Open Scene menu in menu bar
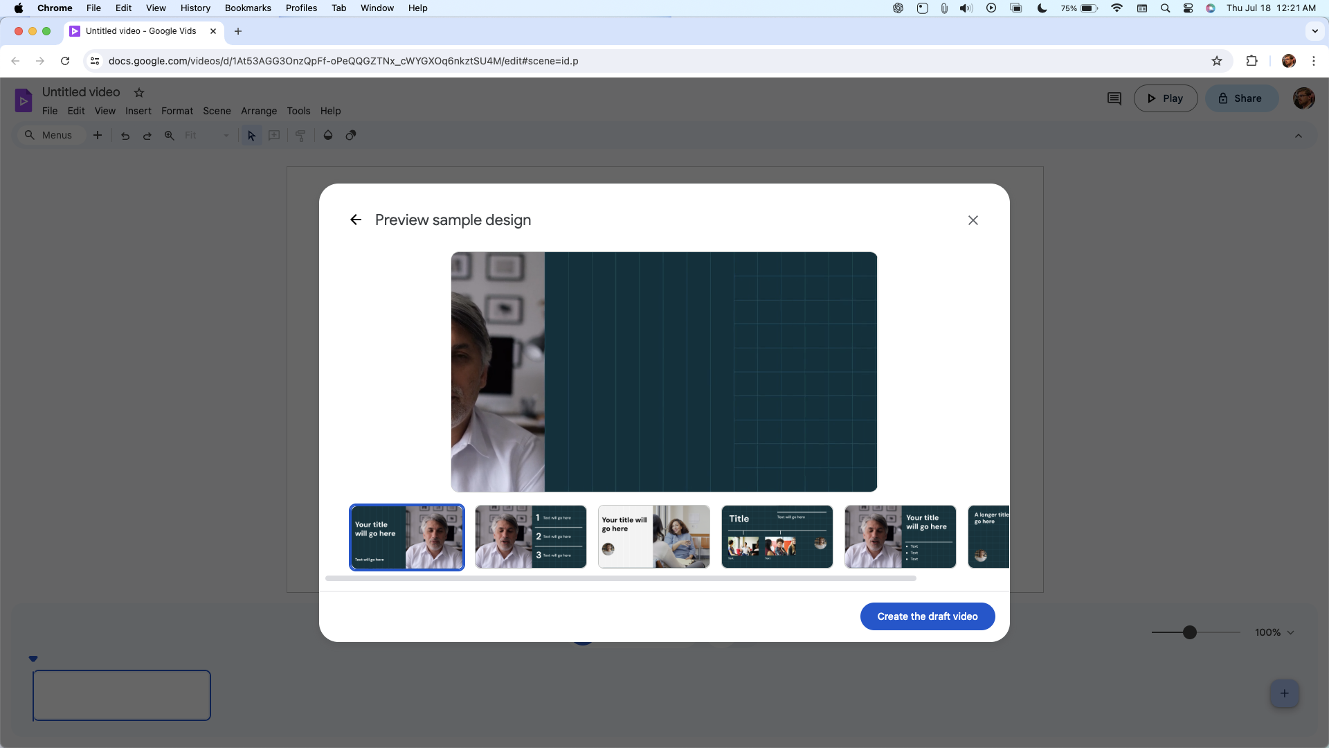The image size is (1329, 748). (217, 111)
